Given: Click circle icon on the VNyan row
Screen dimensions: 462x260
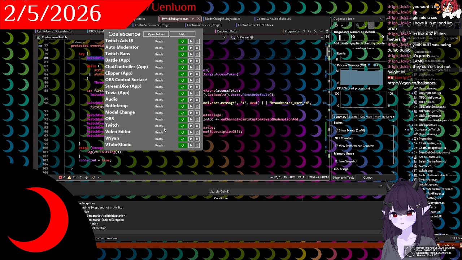Looking at the screenshot, I should [x=197, y=139].
